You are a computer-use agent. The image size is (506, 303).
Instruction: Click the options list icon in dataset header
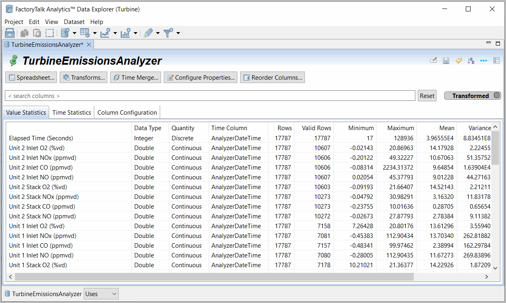tap(496, 61)
